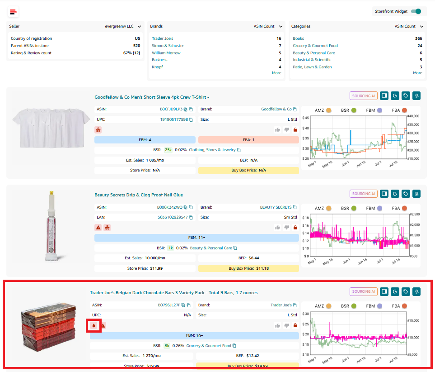Show More categories in the Categories panel

click(x=417, y=72)
